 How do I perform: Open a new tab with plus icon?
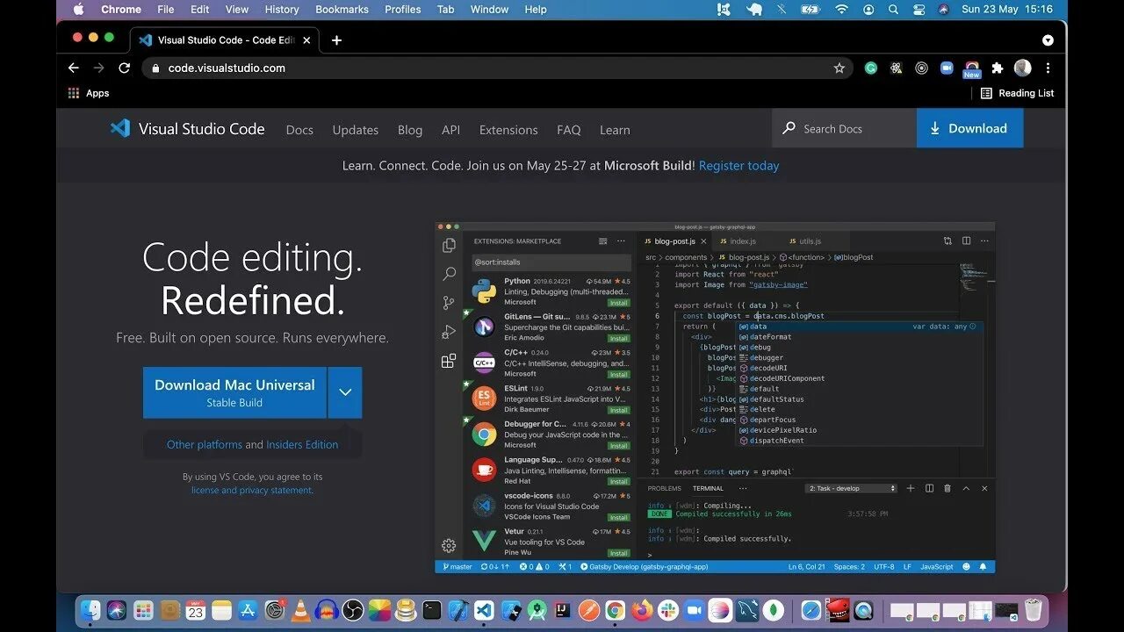point(336,39)
